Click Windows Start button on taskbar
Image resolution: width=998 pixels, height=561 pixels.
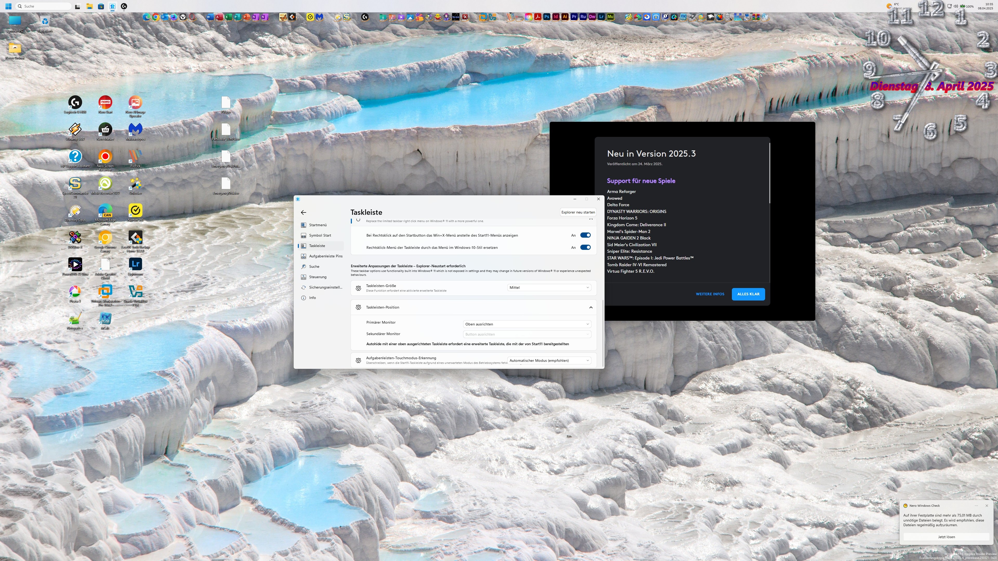point(8,6)
